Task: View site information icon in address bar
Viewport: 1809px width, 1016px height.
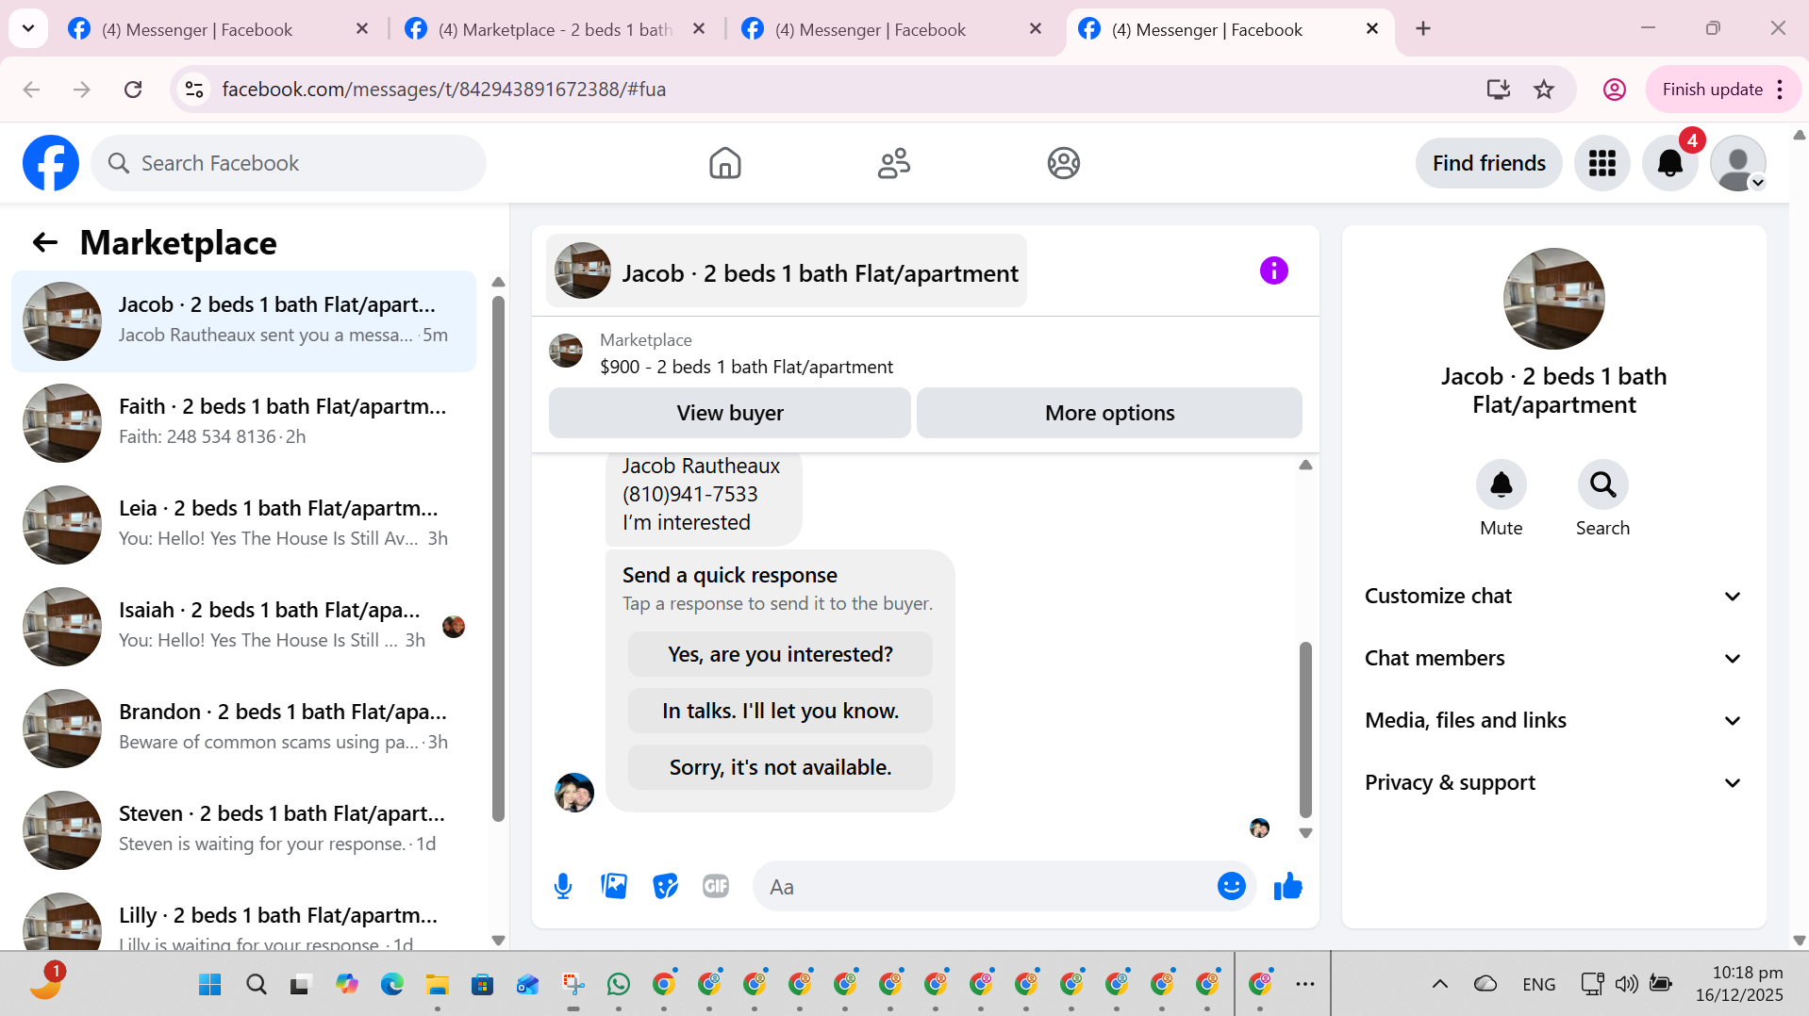Action: (x=194, y=90)
